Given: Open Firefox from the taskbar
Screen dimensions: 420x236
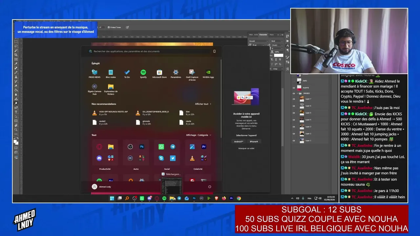Looking at the screenshot, I should 224,198.
